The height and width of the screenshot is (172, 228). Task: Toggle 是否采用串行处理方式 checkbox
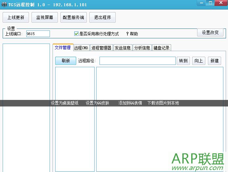[77, 34]
